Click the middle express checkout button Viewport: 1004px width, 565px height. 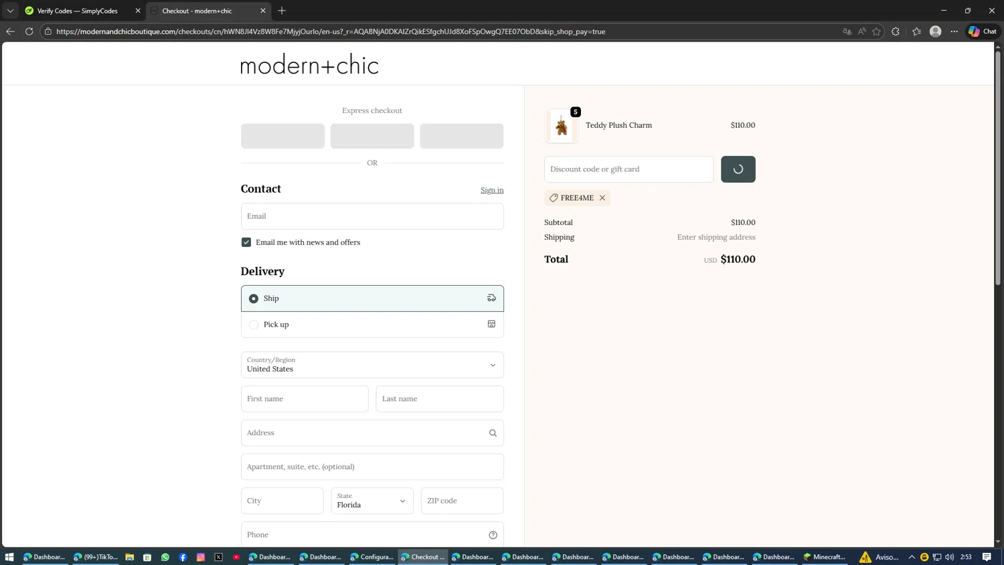click(x=372, y=136)
